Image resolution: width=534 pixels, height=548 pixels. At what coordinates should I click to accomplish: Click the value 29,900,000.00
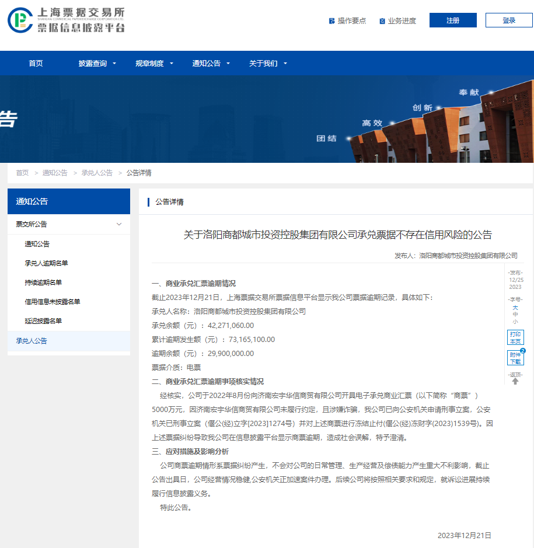[x=231, y=353]
